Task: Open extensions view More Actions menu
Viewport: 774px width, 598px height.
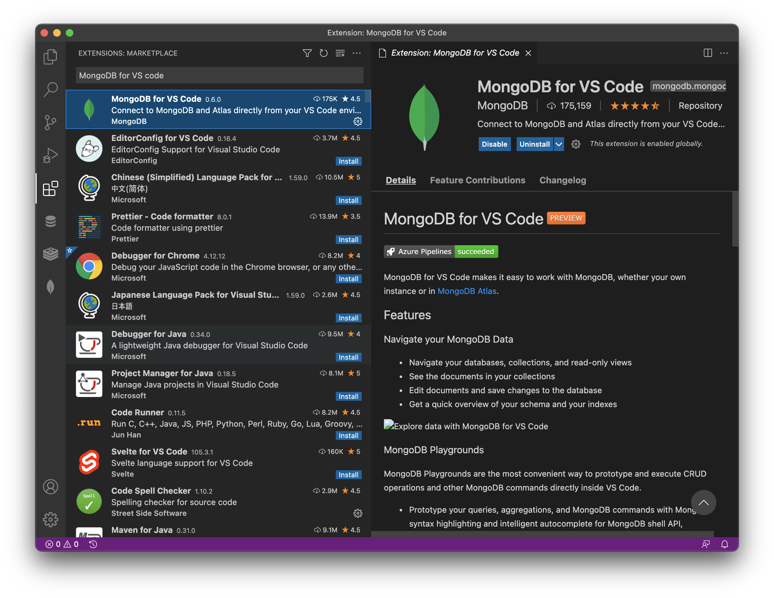Action: click(x=357, y=53)
